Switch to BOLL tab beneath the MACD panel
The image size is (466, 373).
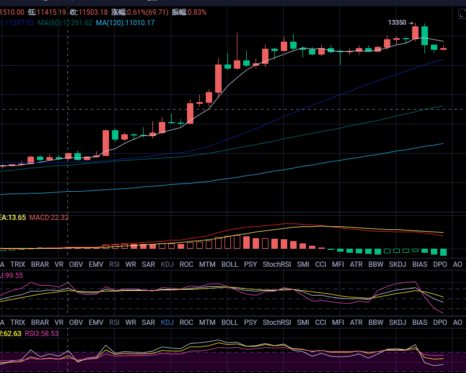pos(230,265)
